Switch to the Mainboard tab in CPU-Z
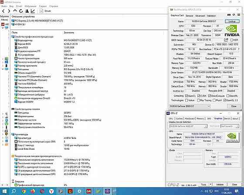 pyautogui.click(x=190, y=119)
